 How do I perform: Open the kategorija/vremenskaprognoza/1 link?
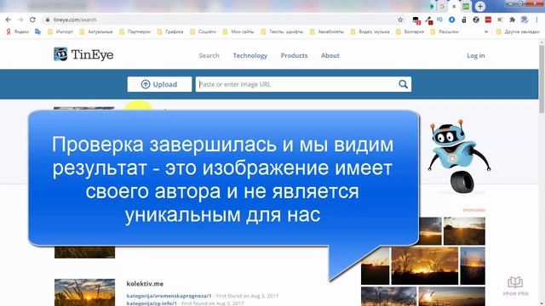pyautogui.click(x=169, y=296)
